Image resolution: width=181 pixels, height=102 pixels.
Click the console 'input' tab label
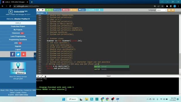pyautogui.click(x=109, y=76)
